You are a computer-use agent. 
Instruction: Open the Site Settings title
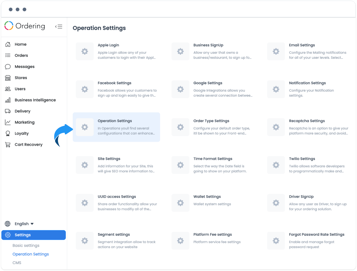point(109,158)
